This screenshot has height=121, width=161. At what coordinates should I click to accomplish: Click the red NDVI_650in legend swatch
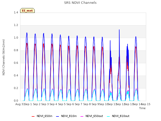33,116
